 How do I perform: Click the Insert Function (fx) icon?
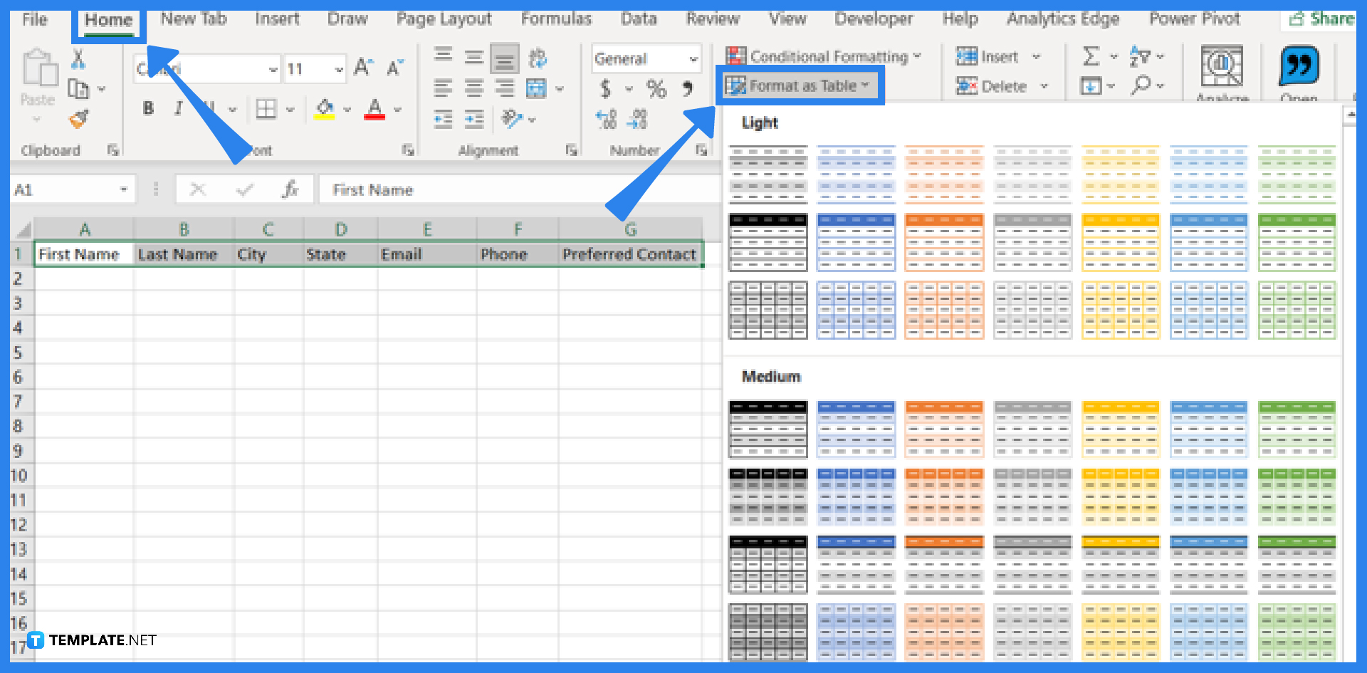coord(292,189)
